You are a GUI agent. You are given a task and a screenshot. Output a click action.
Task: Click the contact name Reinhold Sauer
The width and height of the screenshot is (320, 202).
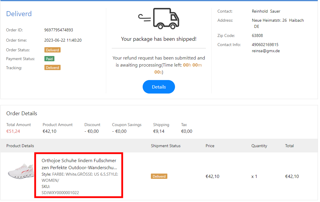coord(266,11)
